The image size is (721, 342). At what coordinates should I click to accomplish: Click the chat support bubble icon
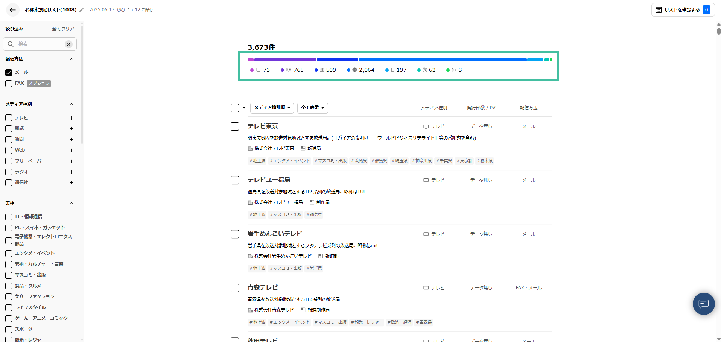click(x=703, y=303)
